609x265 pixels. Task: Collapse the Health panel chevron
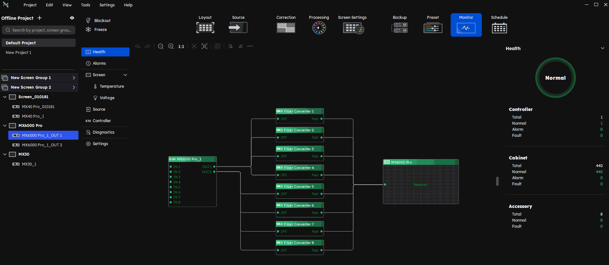602,48
